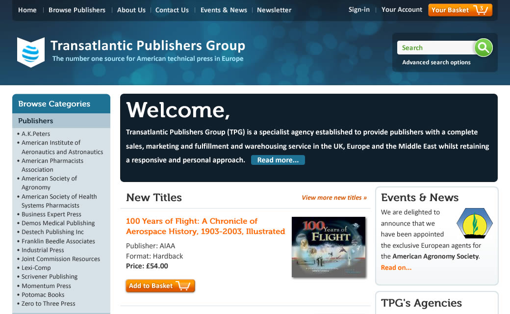Click the green magnifier search icon
The height and width of the screenshot is (314, 510).
point(484,48)
